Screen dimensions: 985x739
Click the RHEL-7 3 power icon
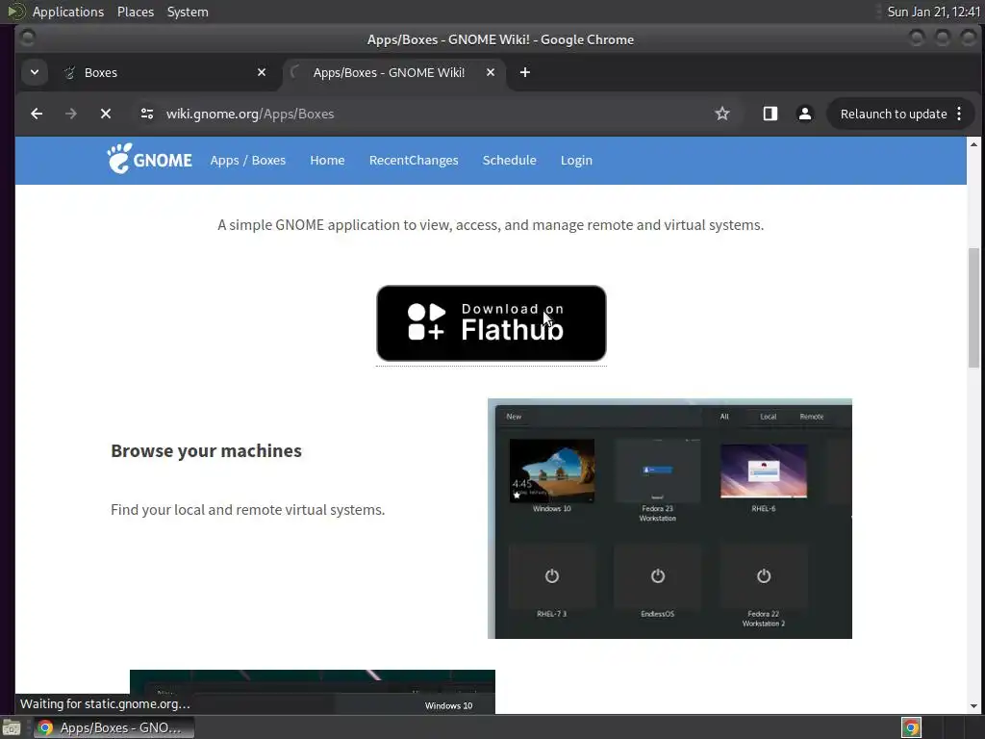click(x=551, y=575)
